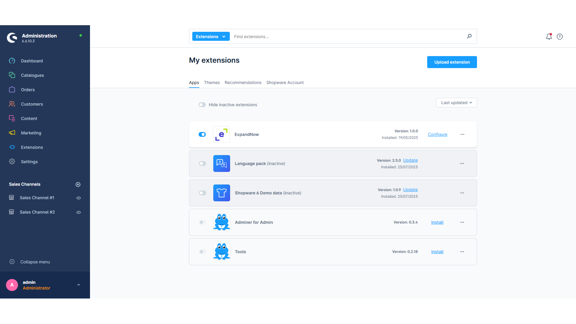
Task: Open more options for Shopware 6 Demo data
Action: pyautogui.click(x=462, y=193)
